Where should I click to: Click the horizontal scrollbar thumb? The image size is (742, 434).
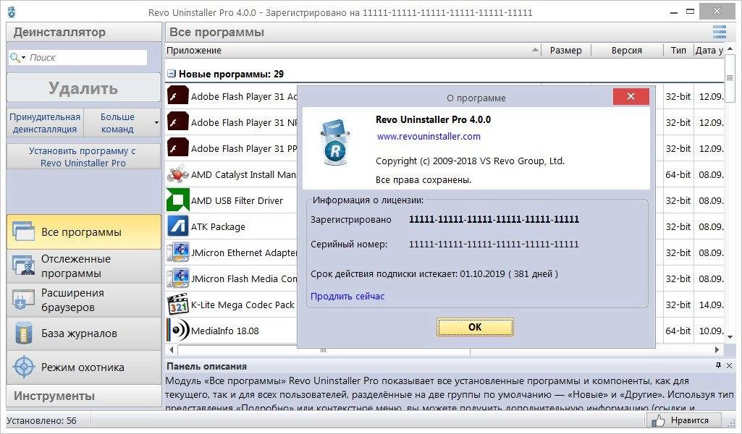click(x=324, y=350)
